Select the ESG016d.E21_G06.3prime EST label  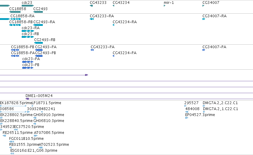(34, 151)
